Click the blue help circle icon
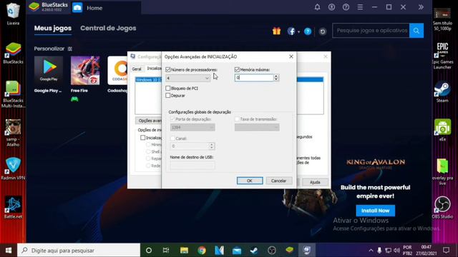 pyautogui.click(x=308, y=31)
